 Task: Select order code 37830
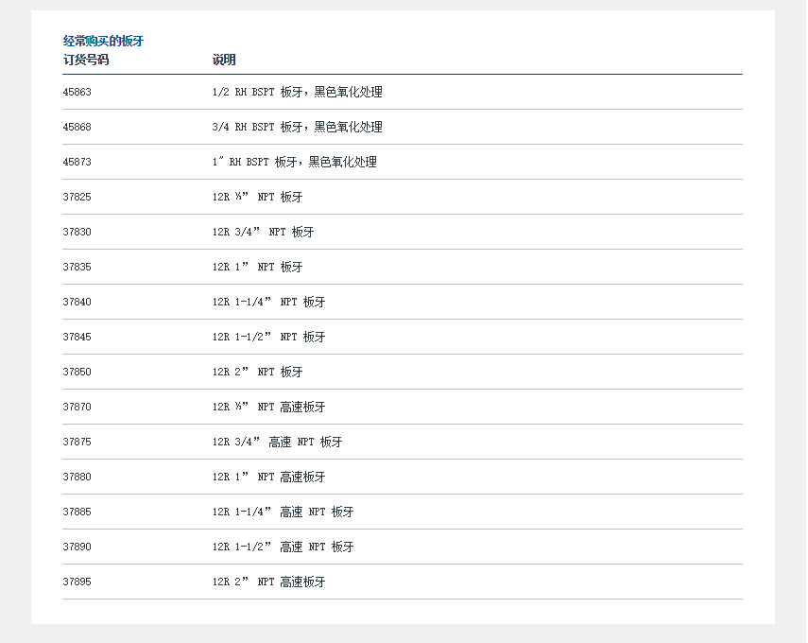click(x=77, y=233)
